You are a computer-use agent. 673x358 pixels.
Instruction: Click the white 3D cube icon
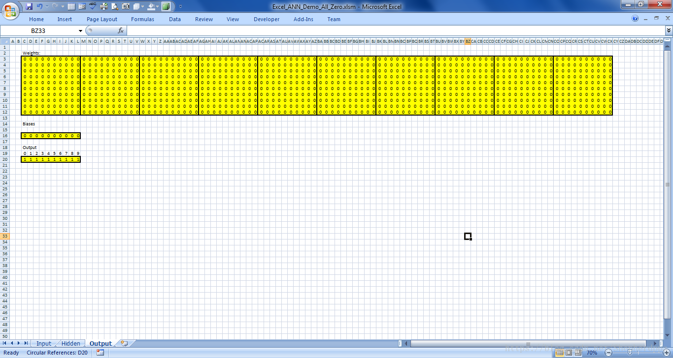click(x=136, y=6)
